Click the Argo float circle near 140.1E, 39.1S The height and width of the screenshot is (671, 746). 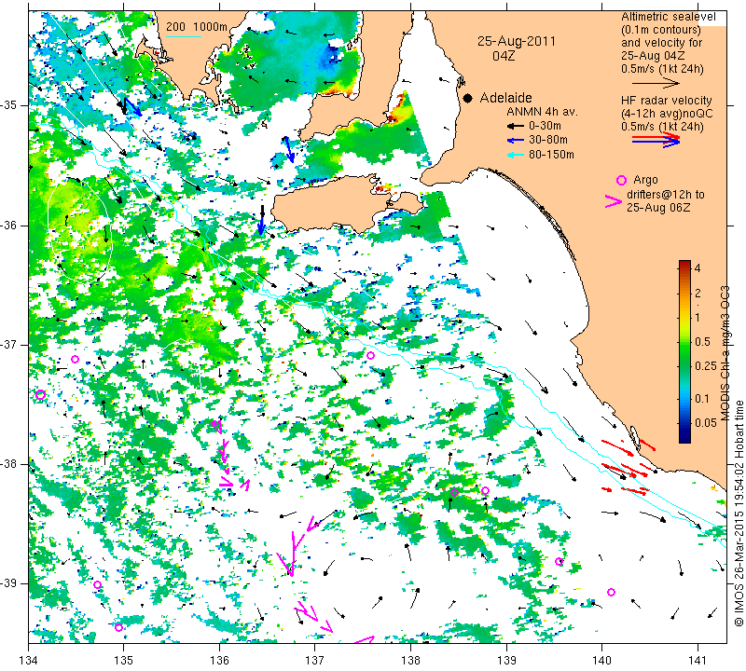click(x=612, y=592)
